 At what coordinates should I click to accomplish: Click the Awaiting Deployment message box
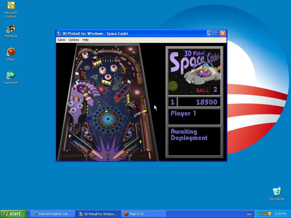pyautogui.click(x=194, y=141)
